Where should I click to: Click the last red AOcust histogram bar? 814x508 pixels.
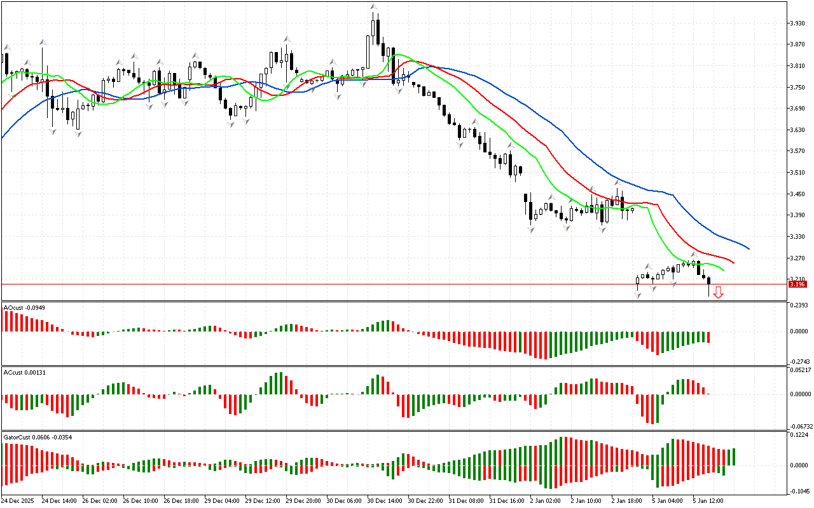point(708,337)
